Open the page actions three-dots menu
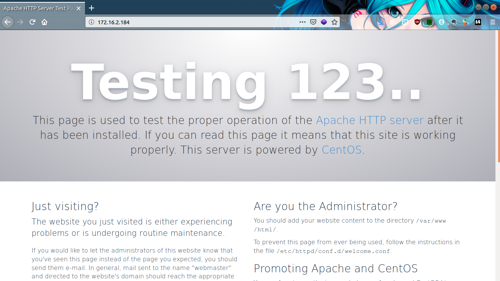The width and height of the screenshot is (500, 281). tap(302, 22)
